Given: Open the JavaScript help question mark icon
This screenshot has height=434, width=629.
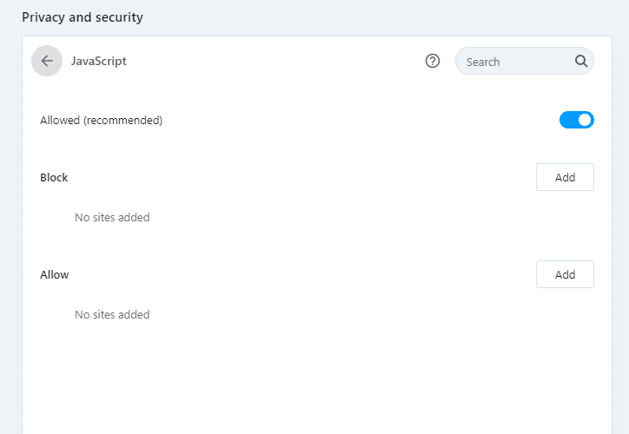Looking at the screenshot, I should click(x=433, y=61).
